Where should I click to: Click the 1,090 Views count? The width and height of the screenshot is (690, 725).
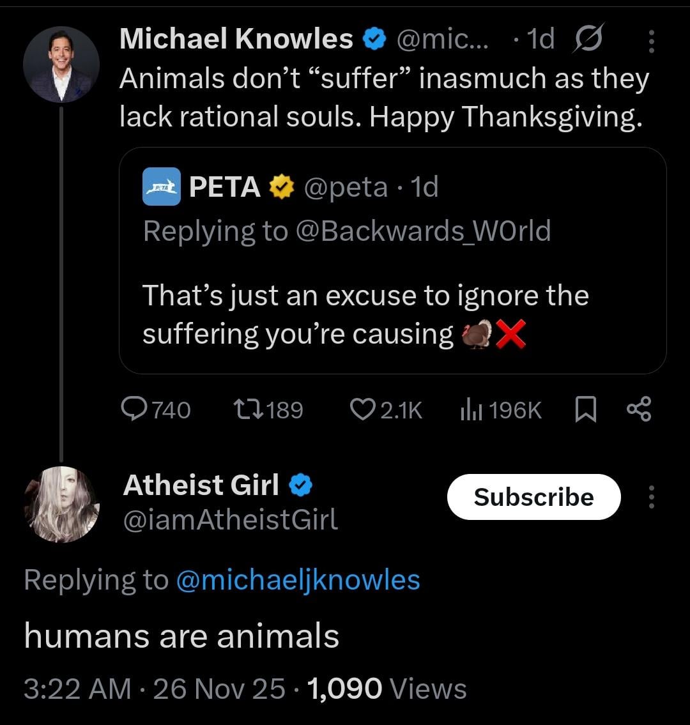coord(387,689)
